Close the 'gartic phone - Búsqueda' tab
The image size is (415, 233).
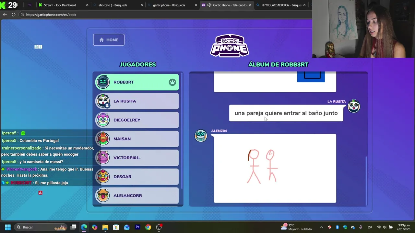196,5
